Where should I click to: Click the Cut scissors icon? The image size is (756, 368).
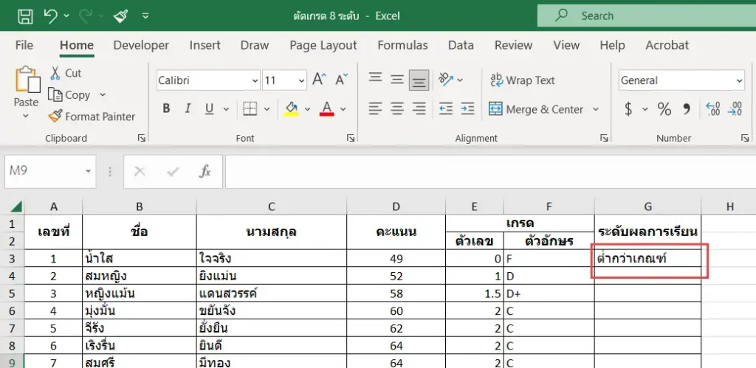pos(55,73)
